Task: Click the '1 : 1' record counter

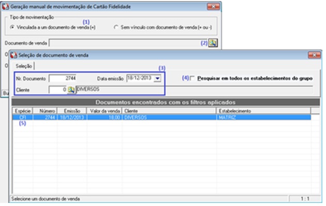Action: pyautogui.click(x=305, y=199)
